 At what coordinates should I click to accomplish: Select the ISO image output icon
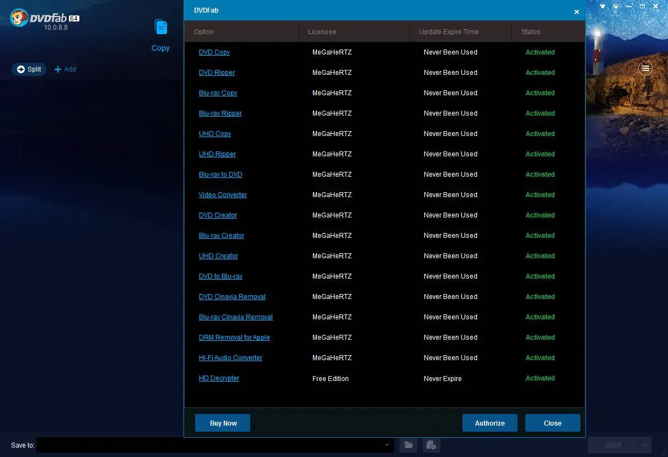point(432,445)
